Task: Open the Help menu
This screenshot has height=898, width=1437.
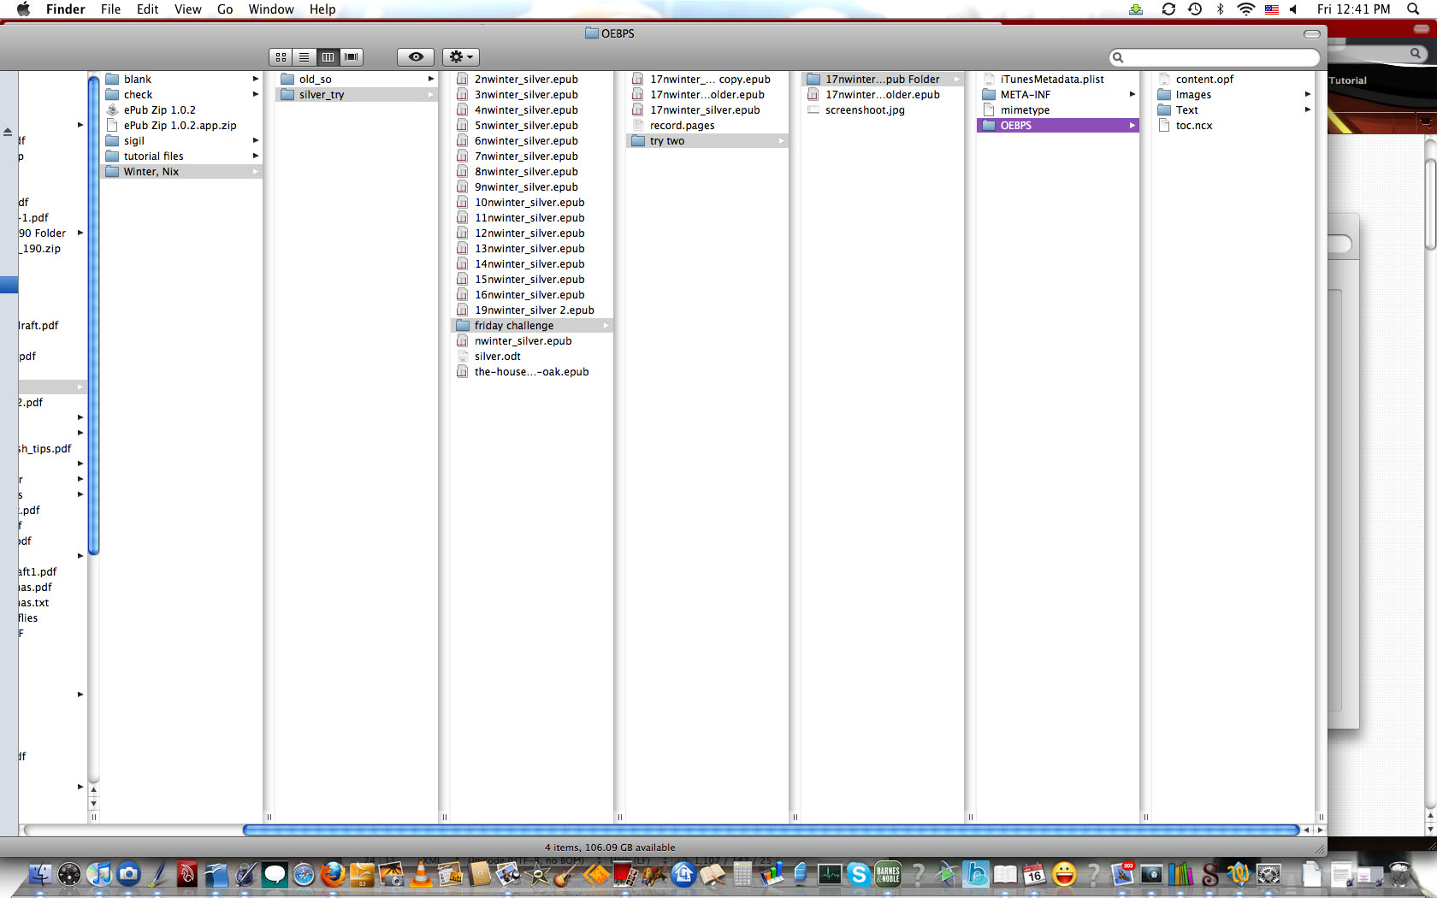Action: pos(322,9)
